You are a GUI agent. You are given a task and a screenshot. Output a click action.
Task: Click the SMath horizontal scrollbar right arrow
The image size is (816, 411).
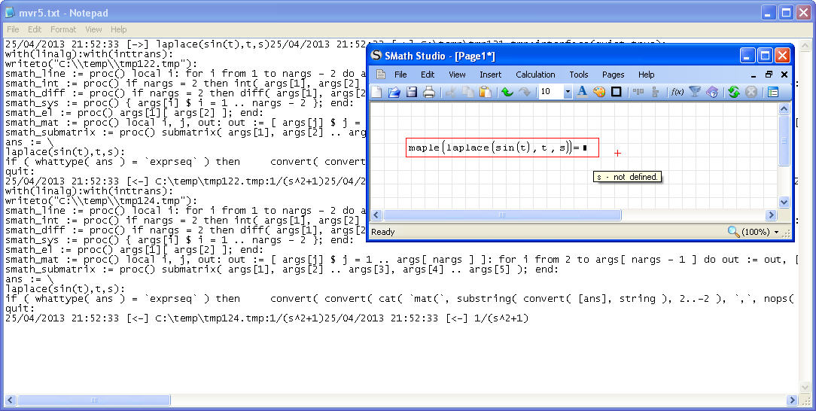pos(772,215)
